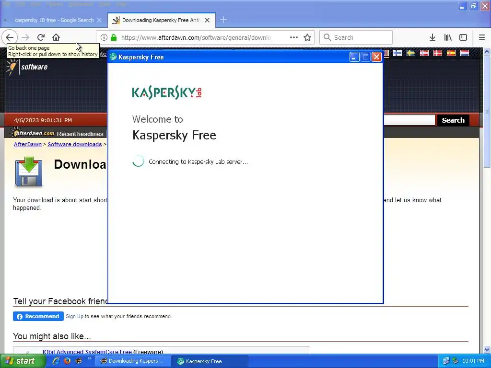Go back one page in browser
Screen dimensions: 491x368
tap(10, 37)
